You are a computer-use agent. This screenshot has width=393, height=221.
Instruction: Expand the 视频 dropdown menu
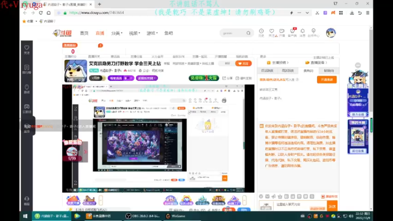point(134,33)
